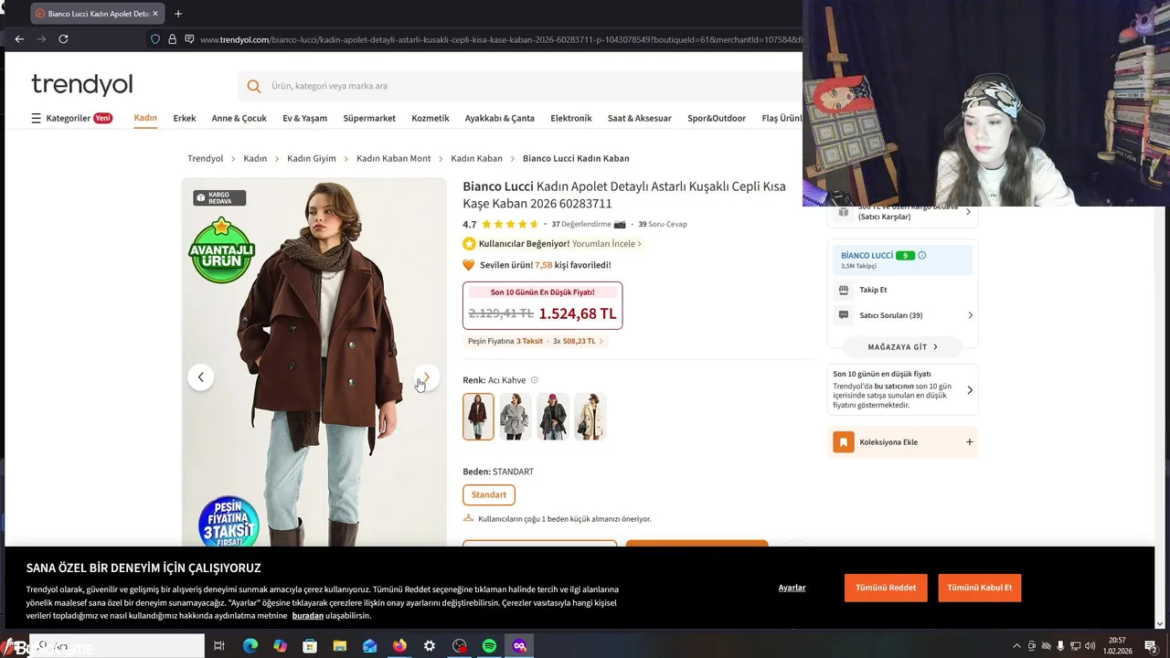Click the Koleksiyona Ekle bookmark icon

click(843, 442)
